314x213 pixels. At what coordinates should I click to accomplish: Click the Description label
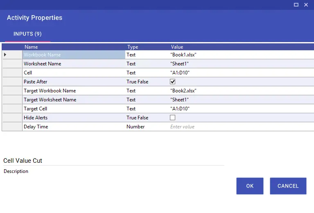16,171
